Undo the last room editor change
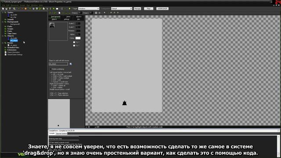The image size is (281, 158). [55, 13]
